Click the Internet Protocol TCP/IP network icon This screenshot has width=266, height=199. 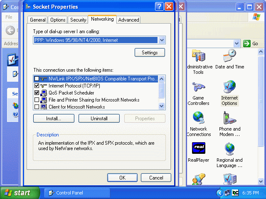pos(44,86)
